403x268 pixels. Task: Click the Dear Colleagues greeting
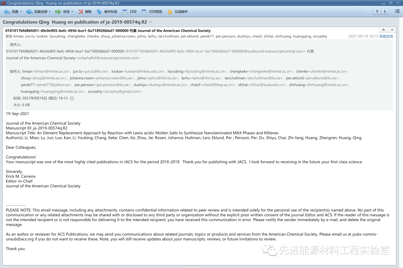pos(21,147)
